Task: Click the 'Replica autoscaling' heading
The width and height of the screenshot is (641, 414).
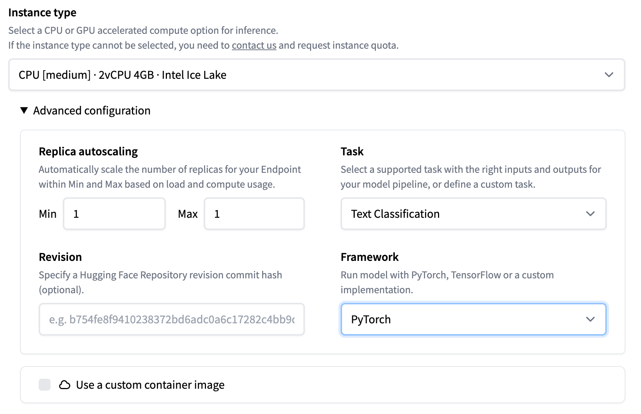Action: click(x=88, y=152)
